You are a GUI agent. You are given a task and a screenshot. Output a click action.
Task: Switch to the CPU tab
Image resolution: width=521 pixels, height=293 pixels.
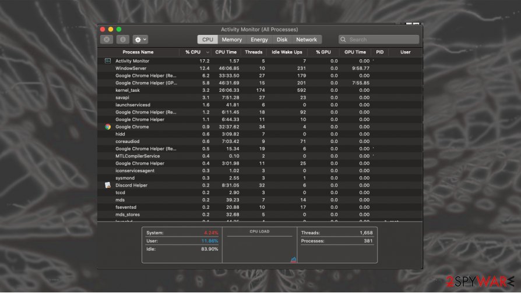(x=207, y=40)
